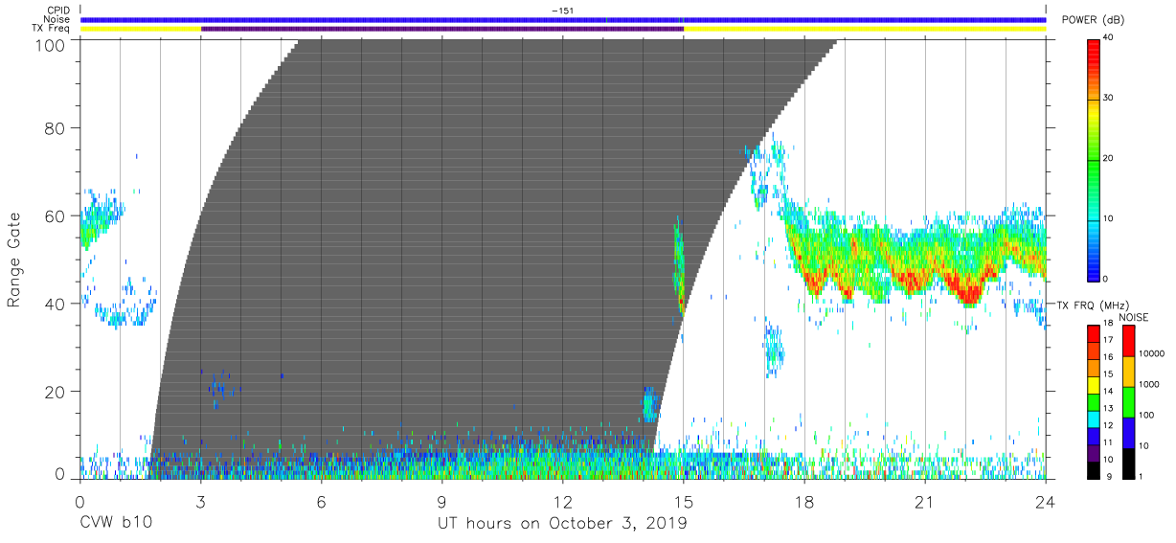Click the y-axis tick label '80'
1176x543 pixels.
point(55,127)
